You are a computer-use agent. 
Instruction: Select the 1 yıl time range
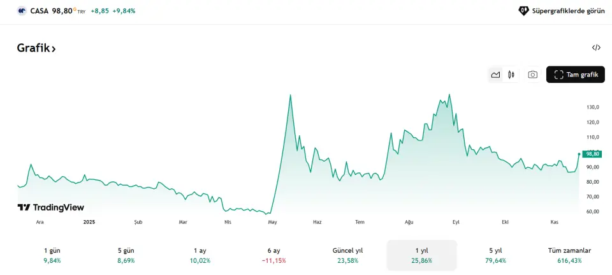[x=421, y=255]
